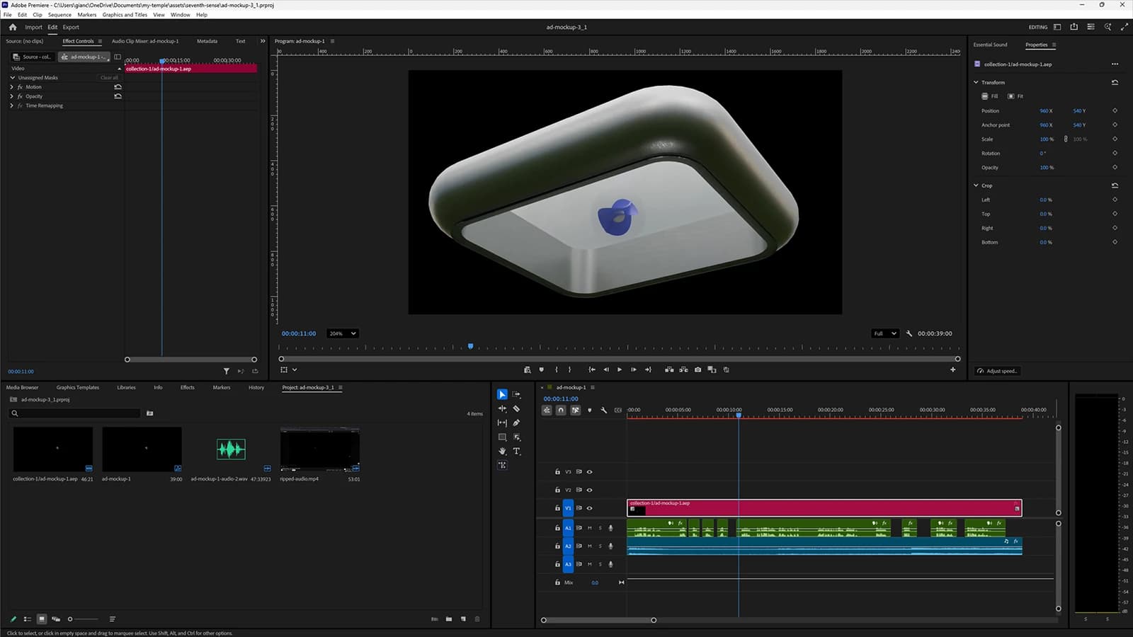The image size is (1133, 637).
Task: Select the ripped-audio.mp4 thumbnail
Action: [320, 449]
